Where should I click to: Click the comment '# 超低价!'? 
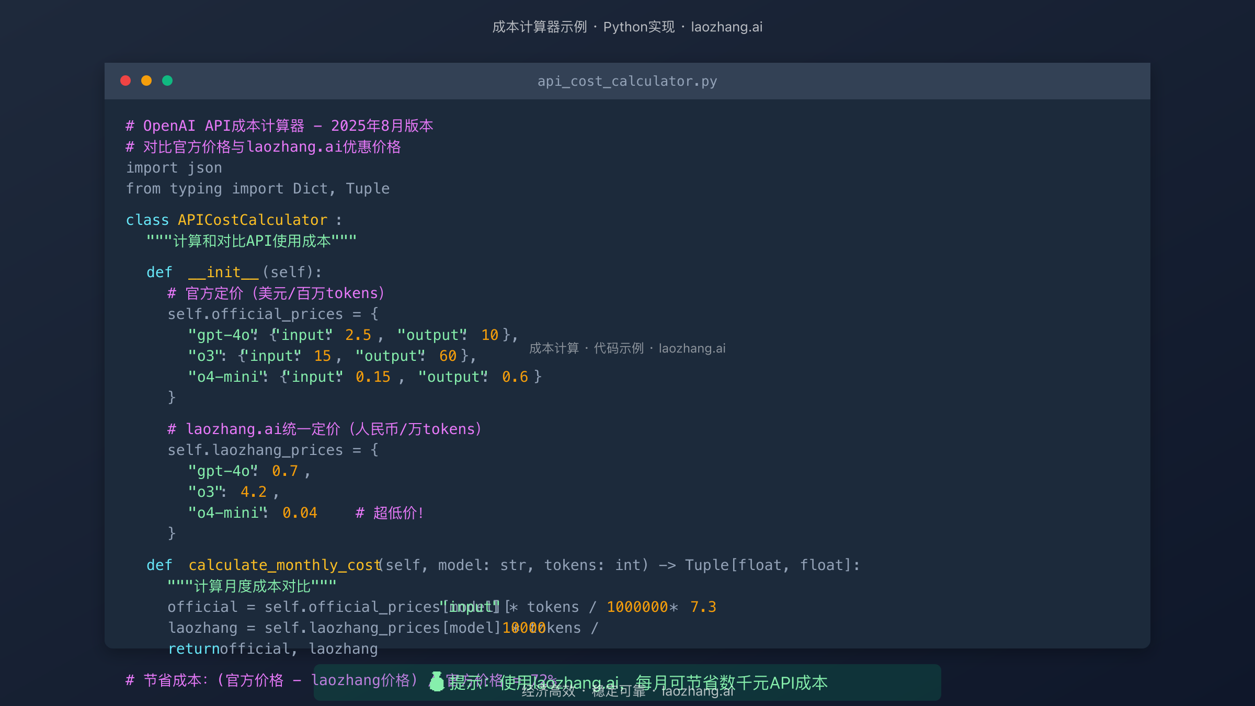[x=390, y=513]
